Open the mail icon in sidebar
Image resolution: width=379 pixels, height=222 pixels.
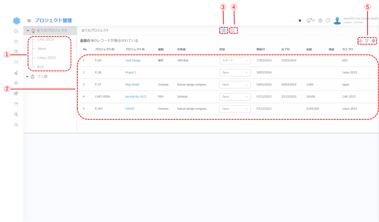(16, 62)
